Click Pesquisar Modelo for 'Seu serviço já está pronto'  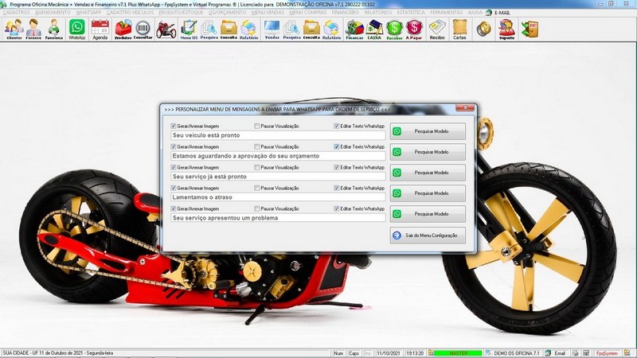[428, 173]
